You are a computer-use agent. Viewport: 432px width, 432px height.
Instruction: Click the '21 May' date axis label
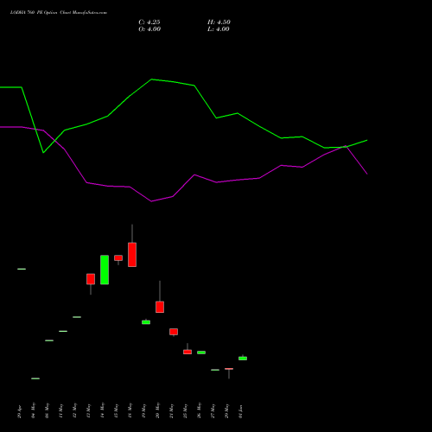click(x=171, y=410)
